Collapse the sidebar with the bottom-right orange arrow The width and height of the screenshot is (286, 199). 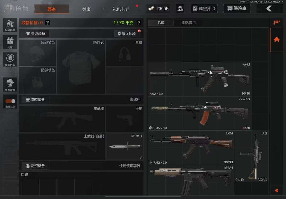[x=277, y=190]
